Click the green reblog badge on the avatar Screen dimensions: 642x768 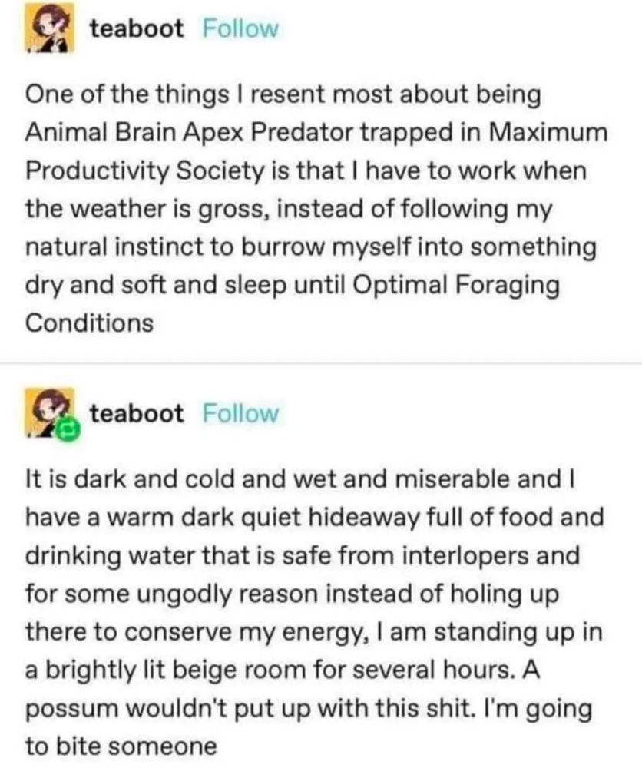pyautogui.click(x=67, y=430)
